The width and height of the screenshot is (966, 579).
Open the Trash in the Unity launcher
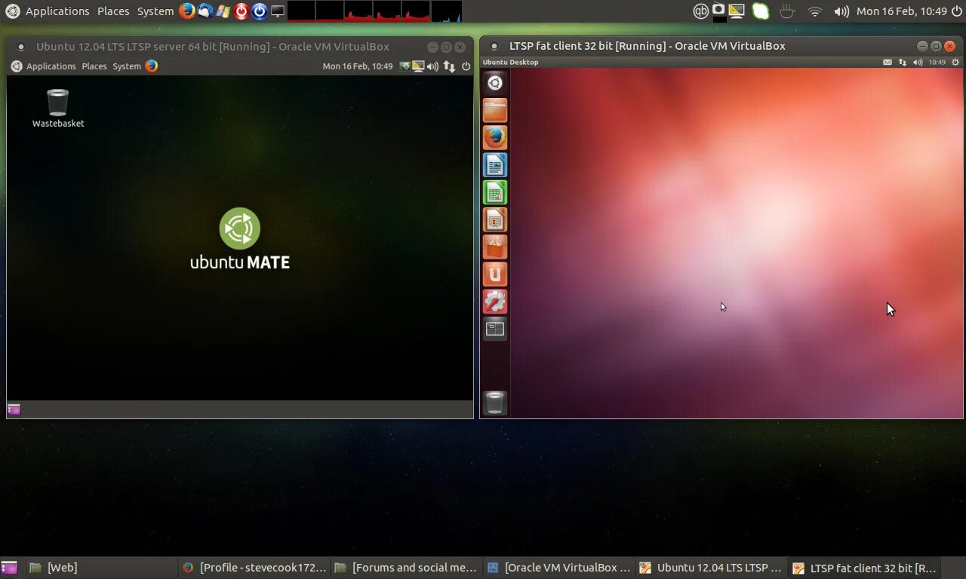pos(495,403)
